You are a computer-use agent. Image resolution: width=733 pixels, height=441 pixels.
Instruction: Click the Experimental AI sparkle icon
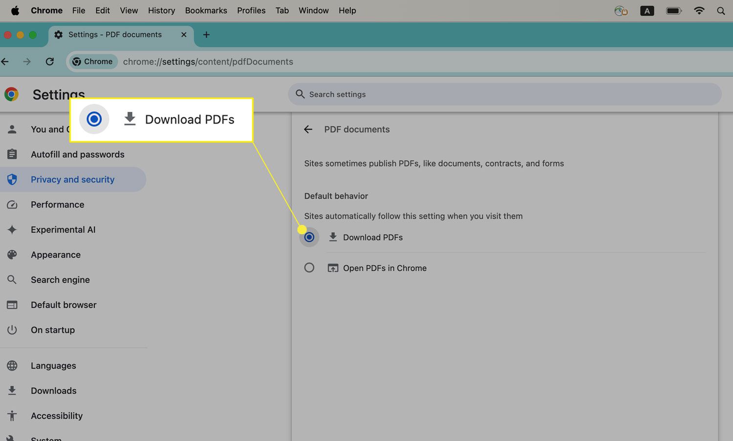(12, 230)
